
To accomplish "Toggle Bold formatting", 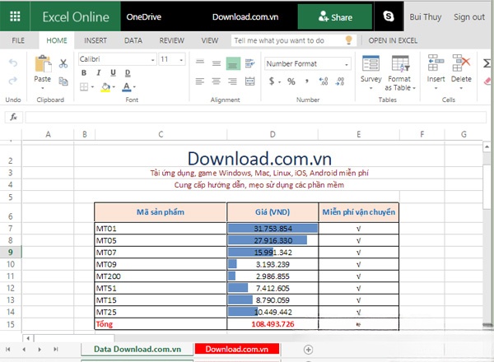I will click(x=84, y=72).
